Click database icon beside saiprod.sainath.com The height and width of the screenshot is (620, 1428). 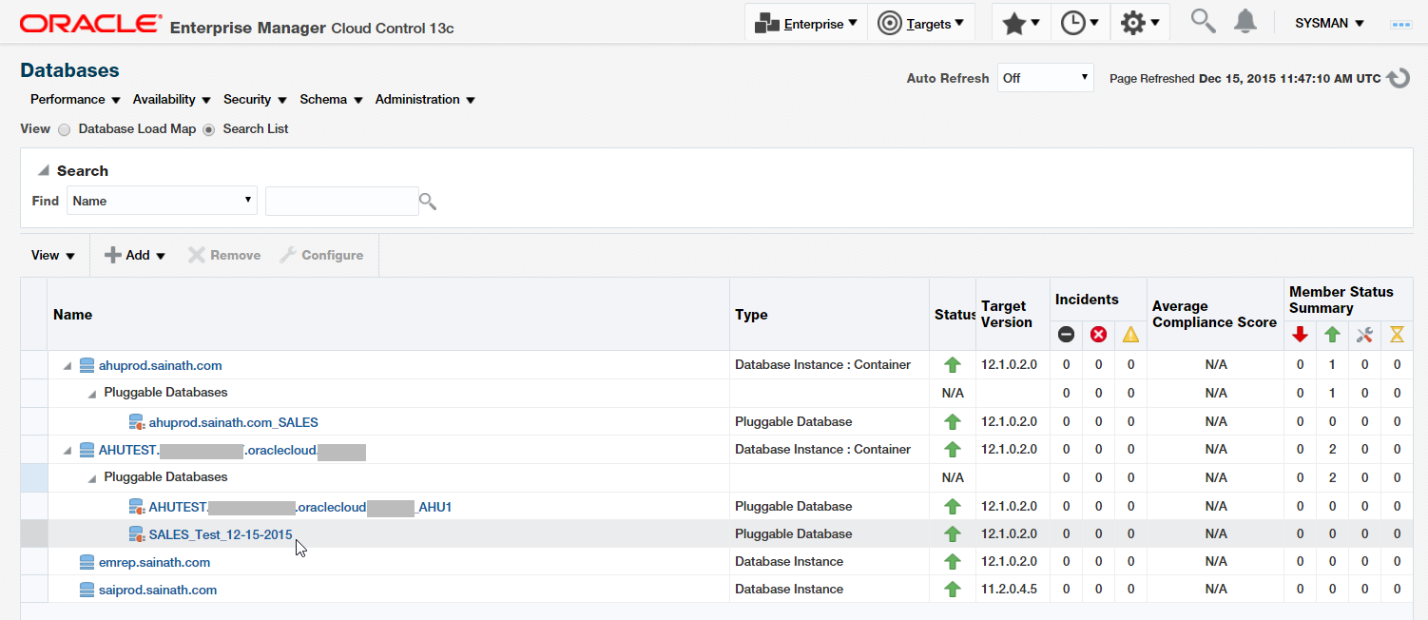click(x=87, y=590)
